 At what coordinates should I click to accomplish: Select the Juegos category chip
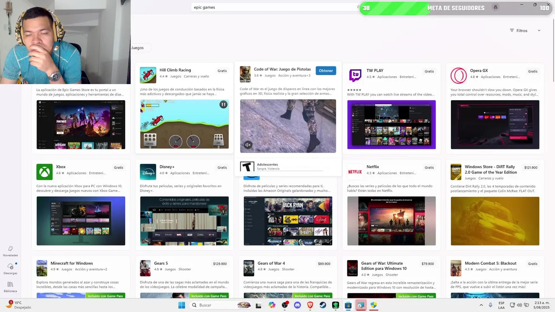(137, 48)
